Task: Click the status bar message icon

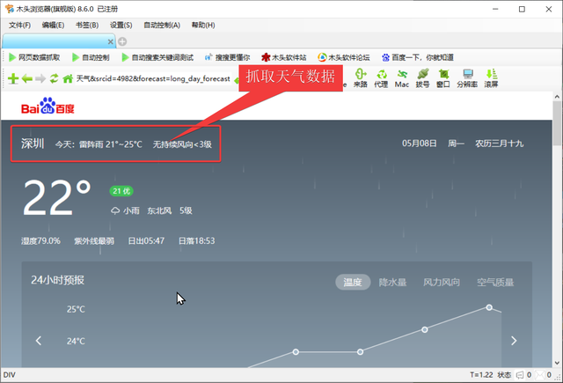Action: [520, 375]
